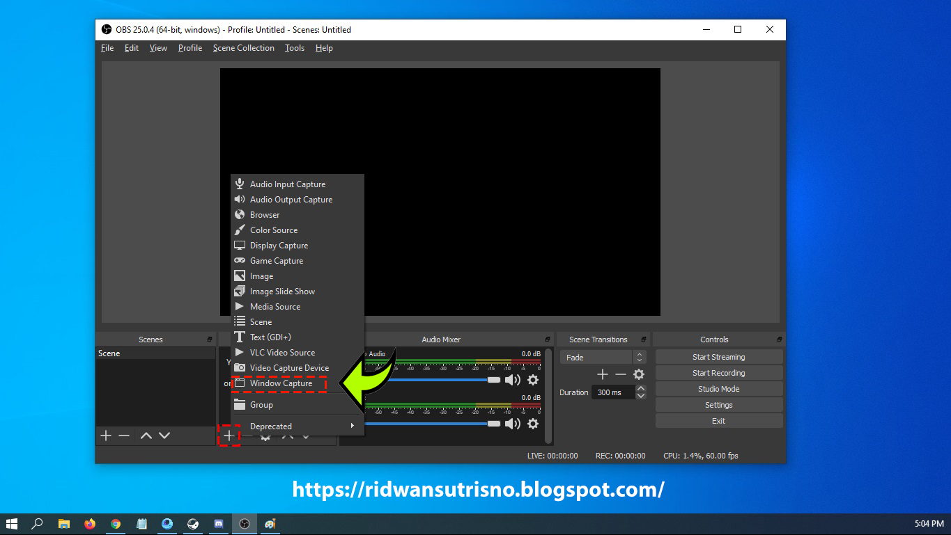This screenshot has height=535, width=951.
Task: Click the Audio Mixer vertical scrollbar
Action: pos(548,396)
